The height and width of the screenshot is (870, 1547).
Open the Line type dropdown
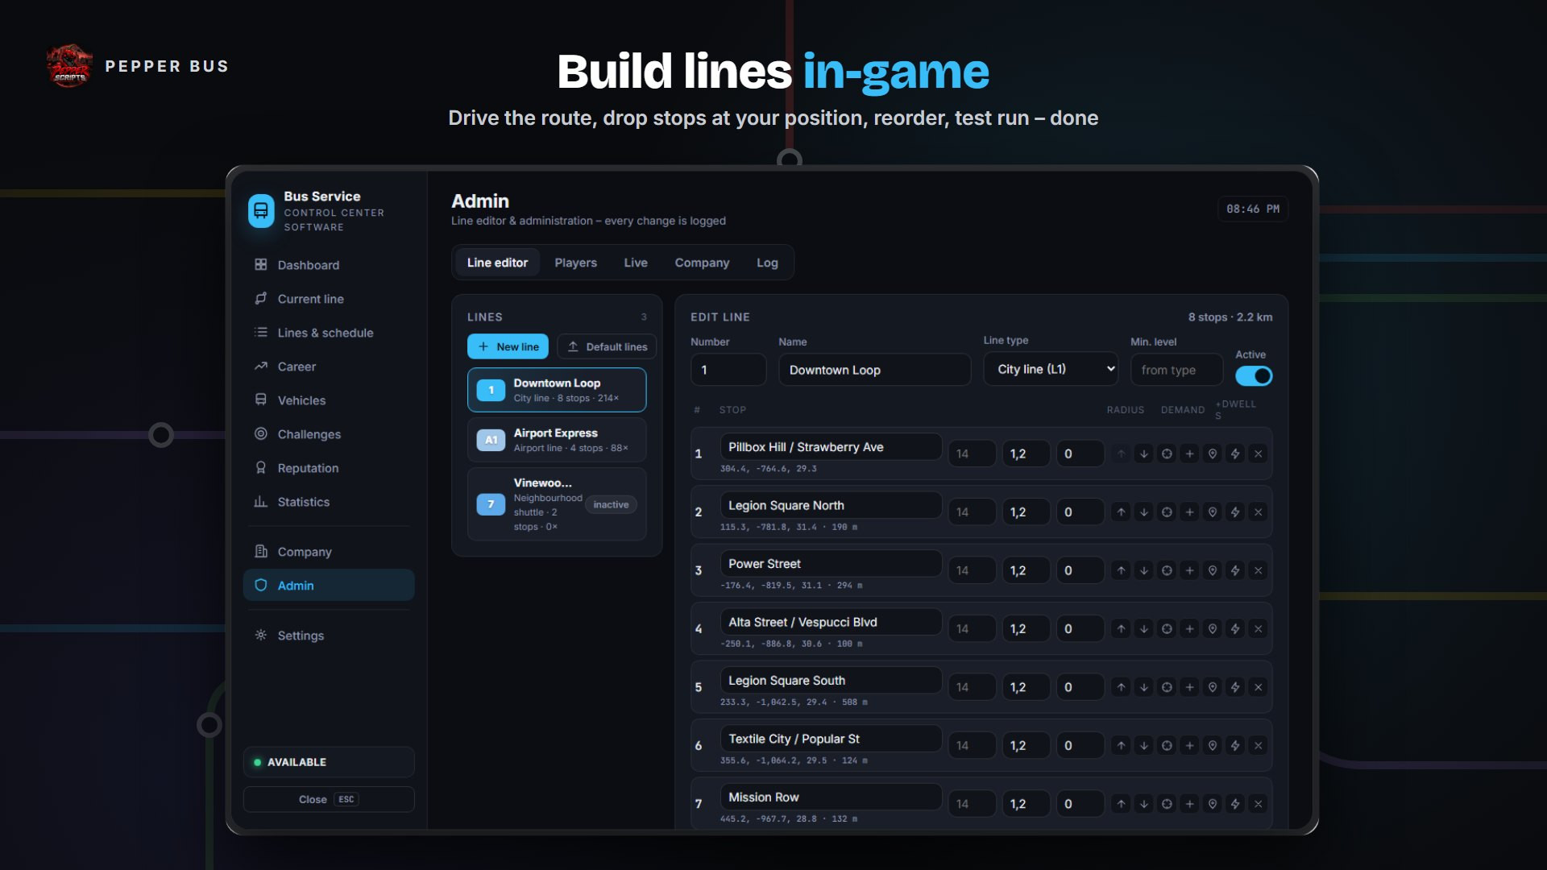click(1051, 369)
